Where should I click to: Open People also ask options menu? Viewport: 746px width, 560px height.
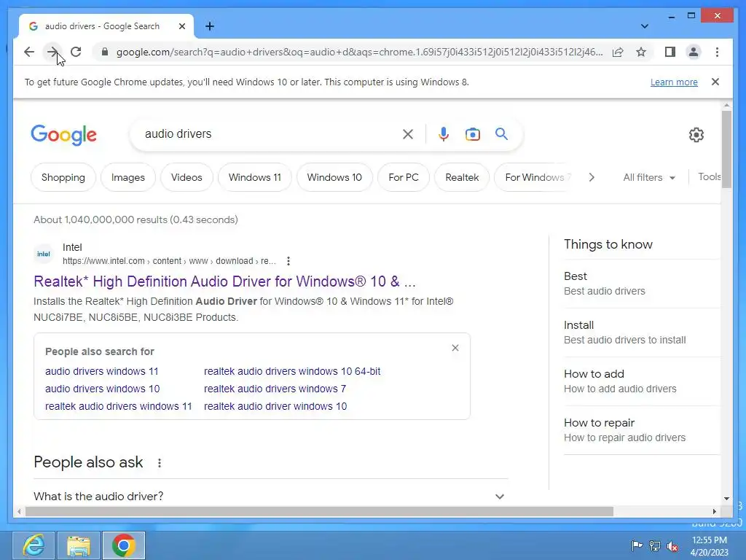[x=160, y=463]
